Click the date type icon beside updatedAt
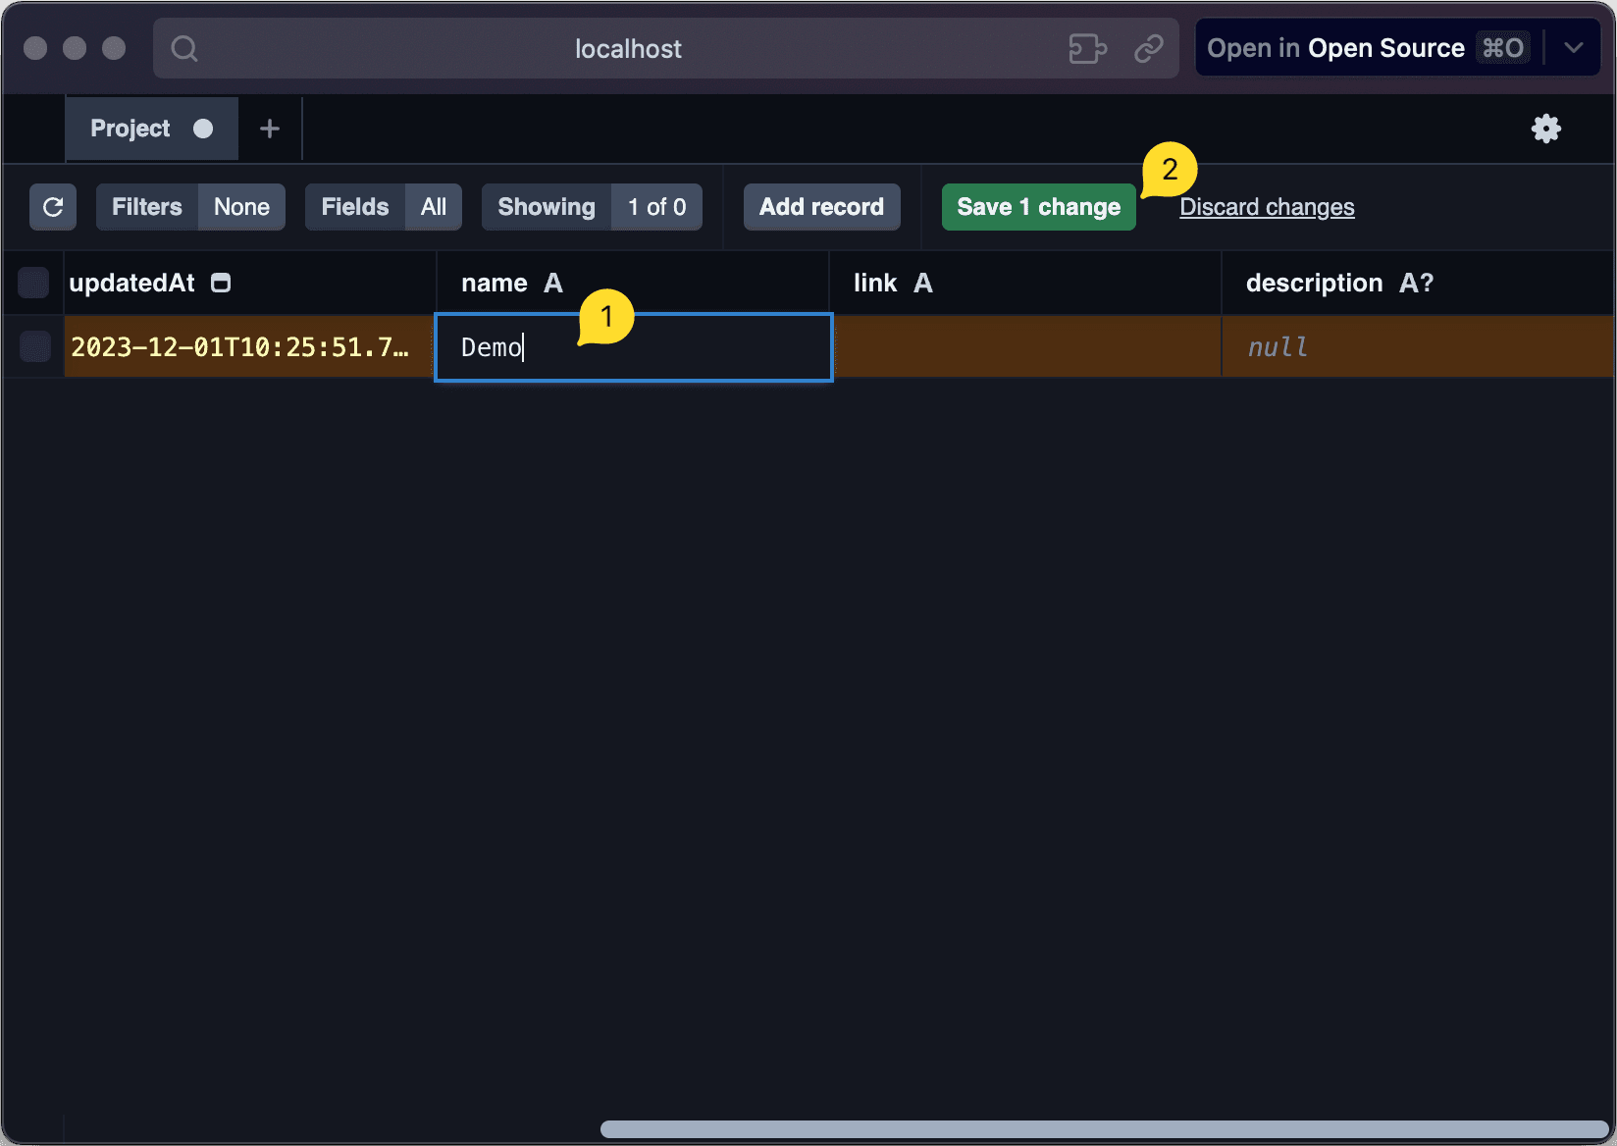 (222, 284)
